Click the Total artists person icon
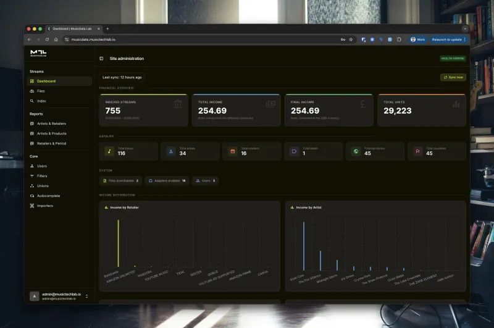Screen dimensions: 494x328 pos(171,151)
